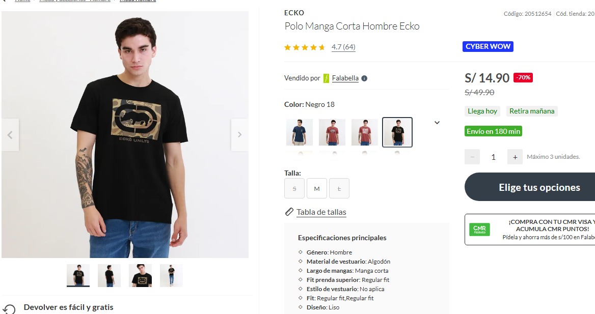595x314 pixels.
Task: Select size M
Action: tap(317, 189)
